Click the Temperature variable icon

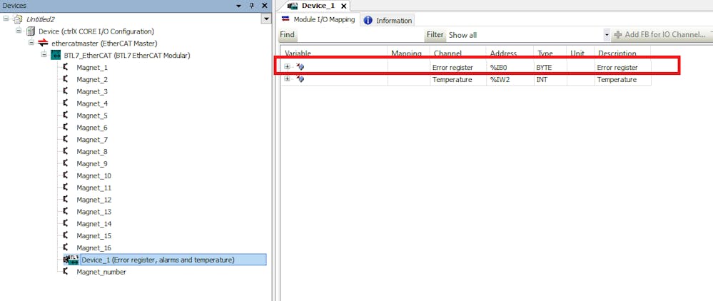(x=300, y=79)
